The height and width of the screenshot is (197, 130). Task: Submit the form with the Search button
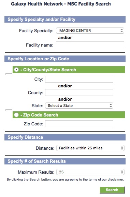click(112, 190)
